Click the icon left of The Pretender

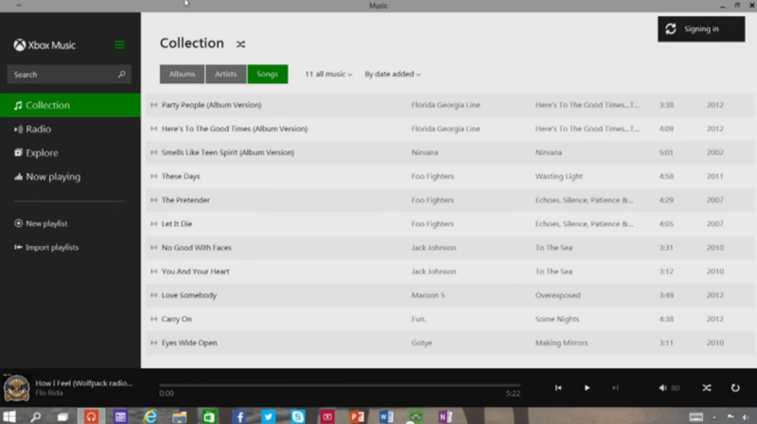pyautogui.click(x=153, y=200)
